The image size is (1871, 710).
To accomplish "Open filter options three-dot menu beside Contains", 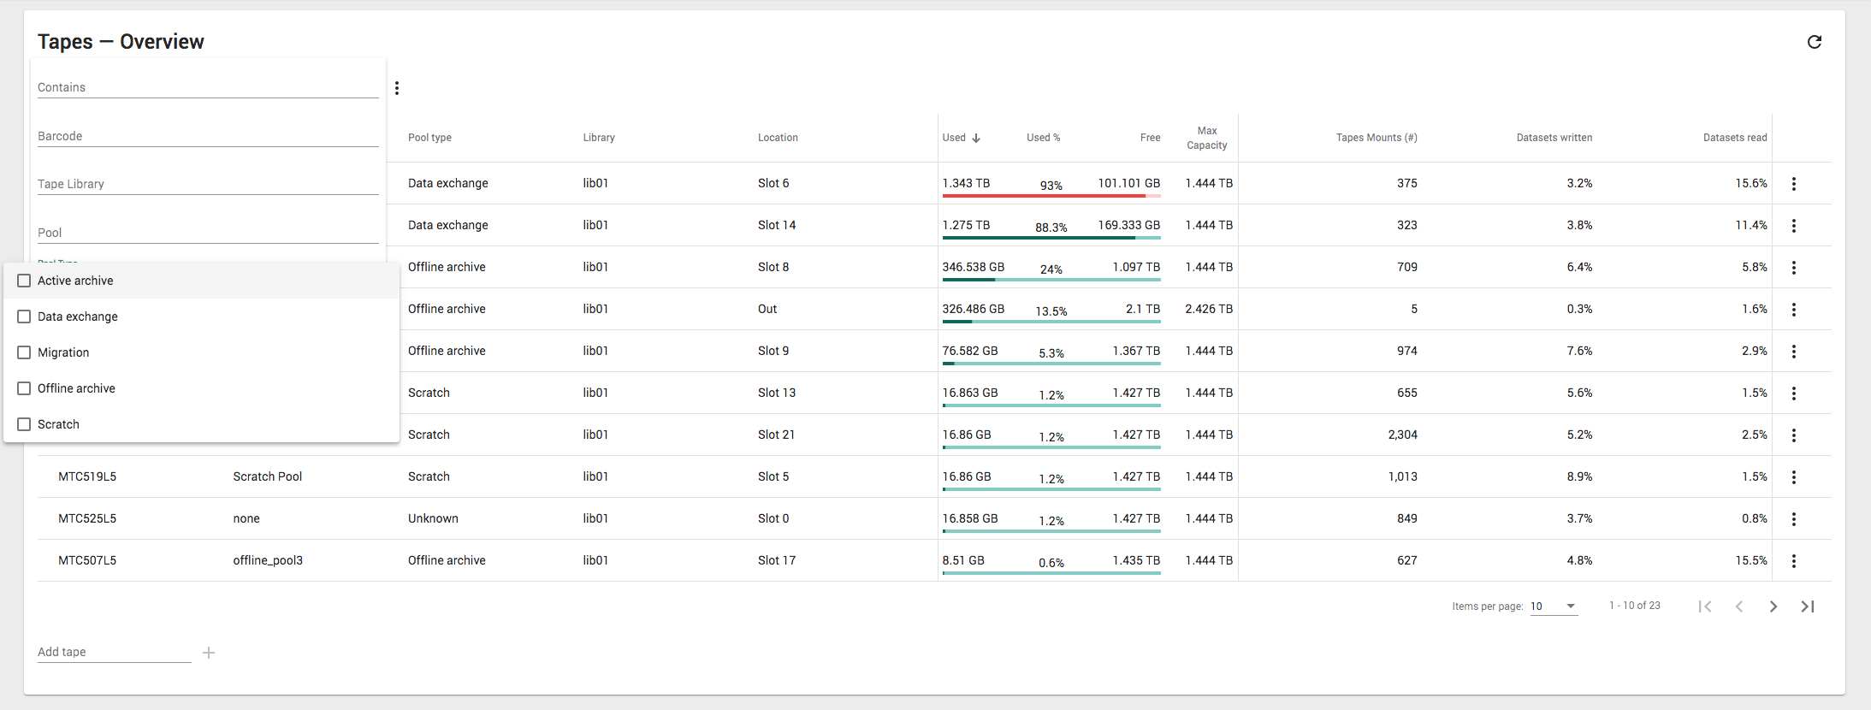I will 397,88.
